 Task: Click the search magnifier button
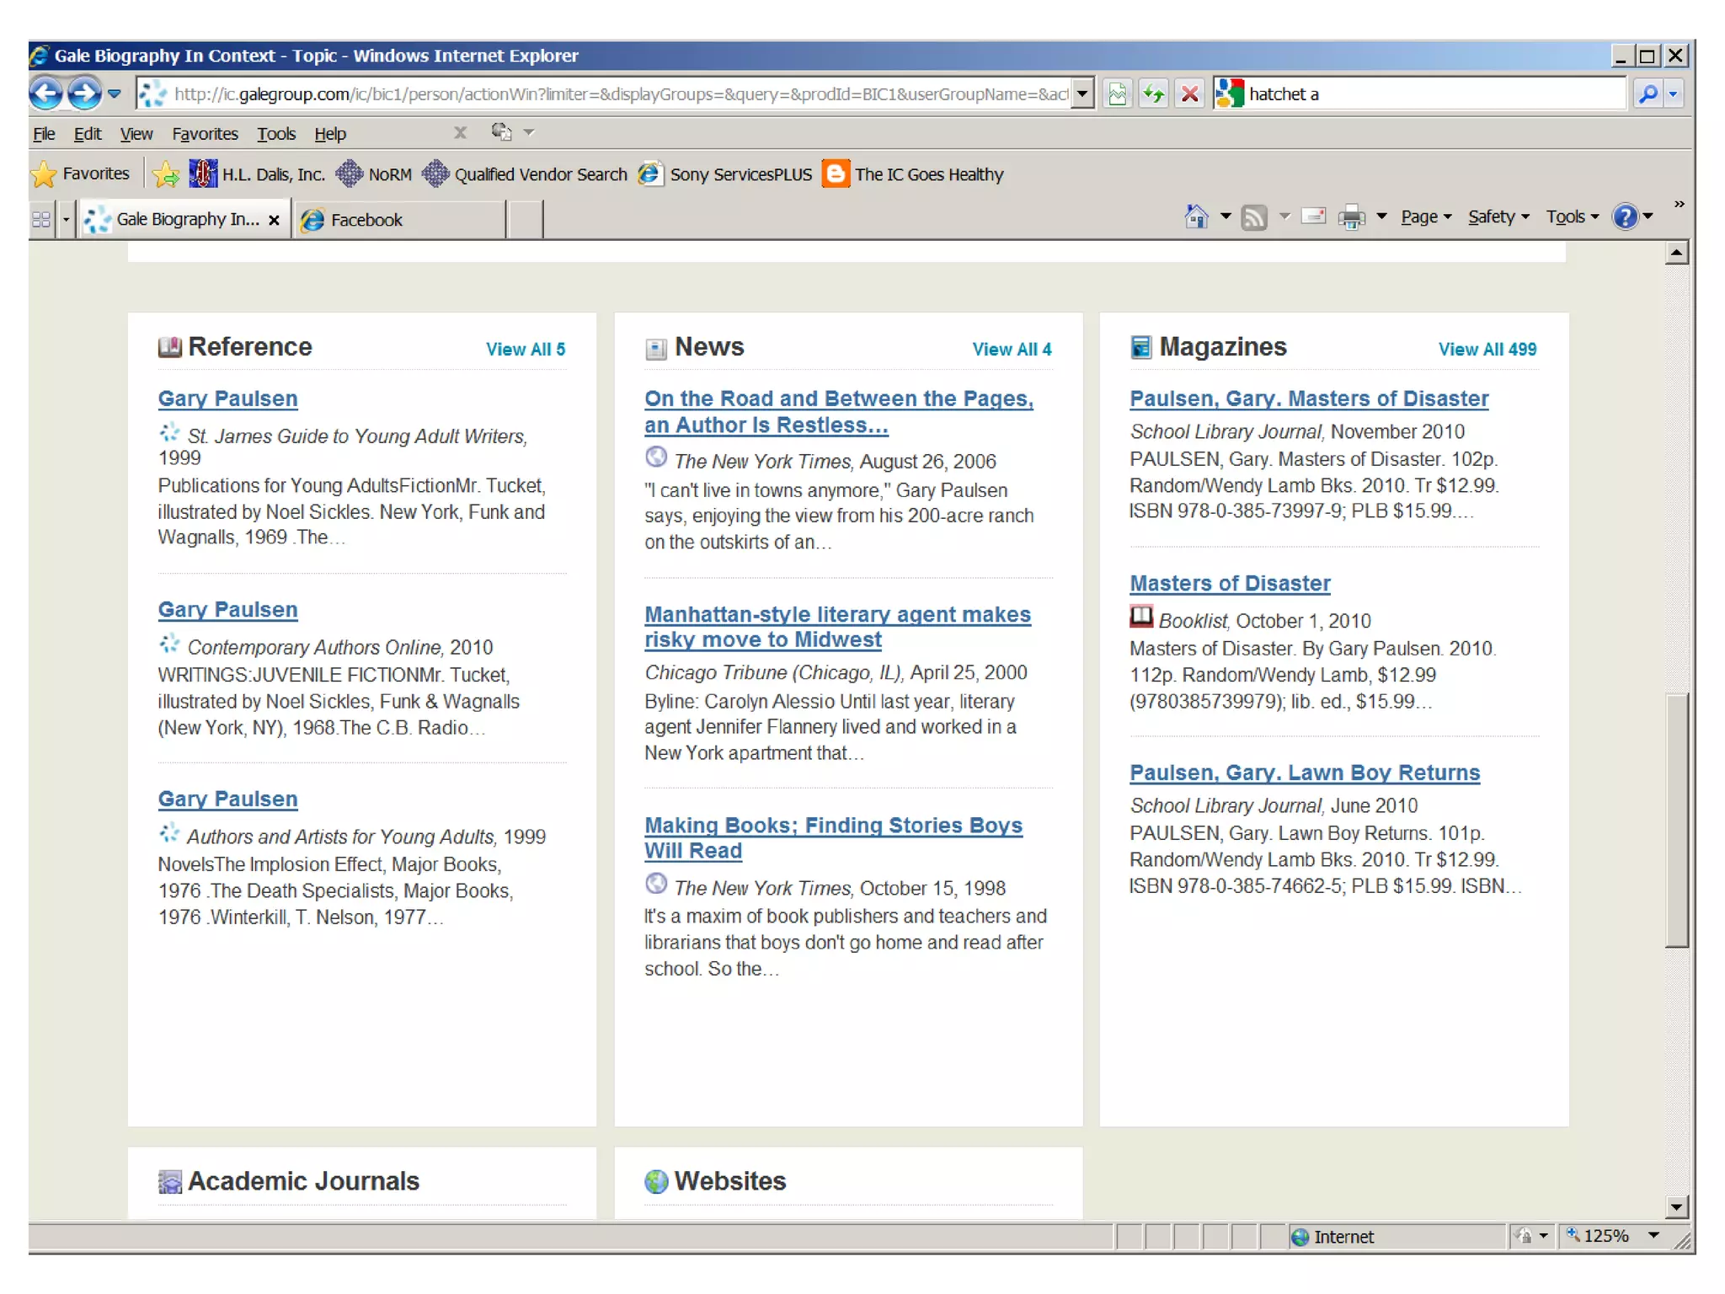tap(1648, 94)
